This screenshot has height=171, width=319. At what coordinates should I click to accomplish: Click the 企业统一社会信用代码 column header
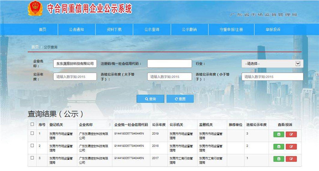[131, 125]
